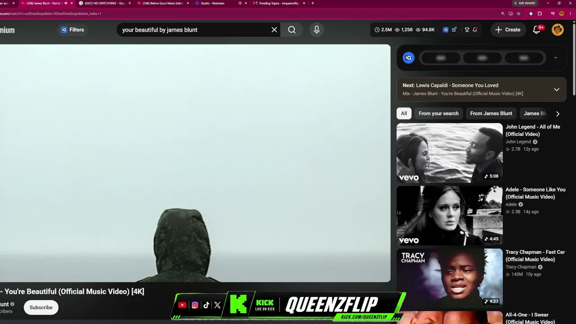Click the John Legend channel name
The width and height of the screenshot is (576, 324).
518,142
